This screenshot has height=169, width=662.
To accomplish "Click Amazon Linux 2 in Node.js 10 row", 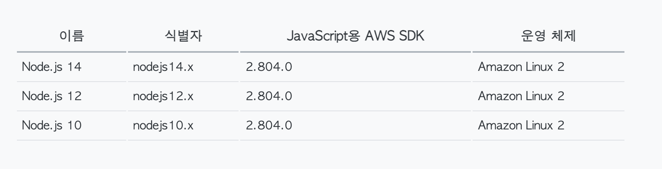I will 521,125.
